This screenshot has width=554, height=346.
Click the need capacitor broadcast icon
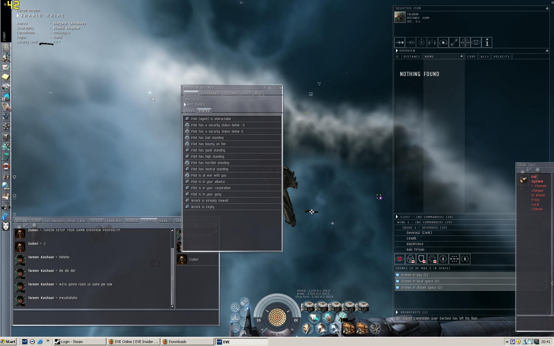tap(432, 259)
